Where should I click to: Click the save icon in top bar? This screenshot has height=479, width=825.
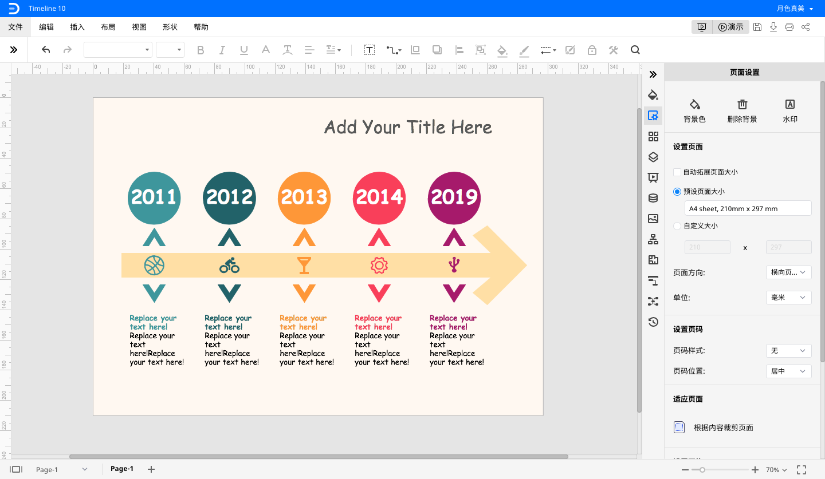[x=757, y=27]
